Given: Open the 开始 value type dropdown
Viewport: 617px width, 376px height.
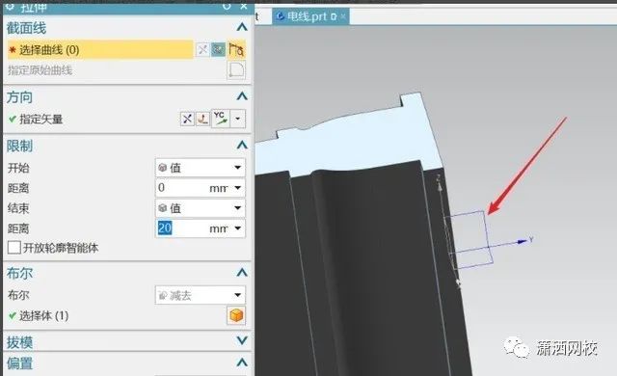Looking at the screenshot, I should (201, 168).
